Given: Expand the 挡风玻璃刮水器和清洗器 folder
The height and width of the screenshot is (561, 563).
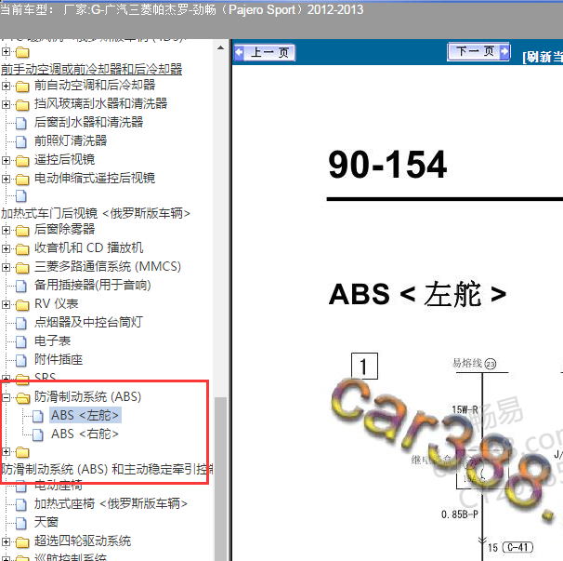Looking at the screenshot, I should pos(6,104).
